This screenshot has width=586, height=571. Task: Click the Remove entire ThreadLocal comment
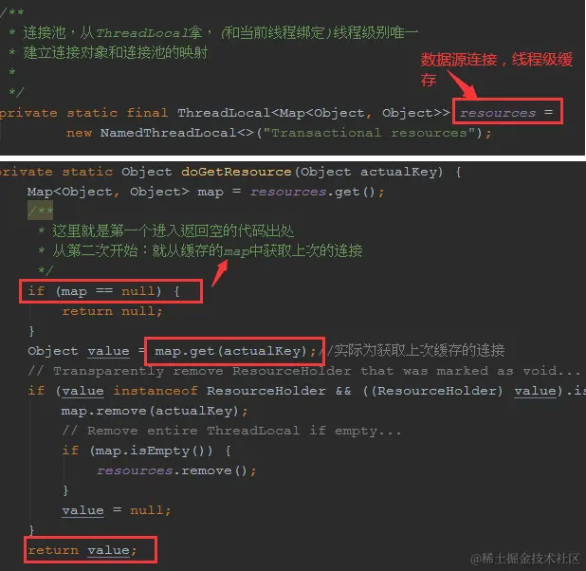pos(231,431)
